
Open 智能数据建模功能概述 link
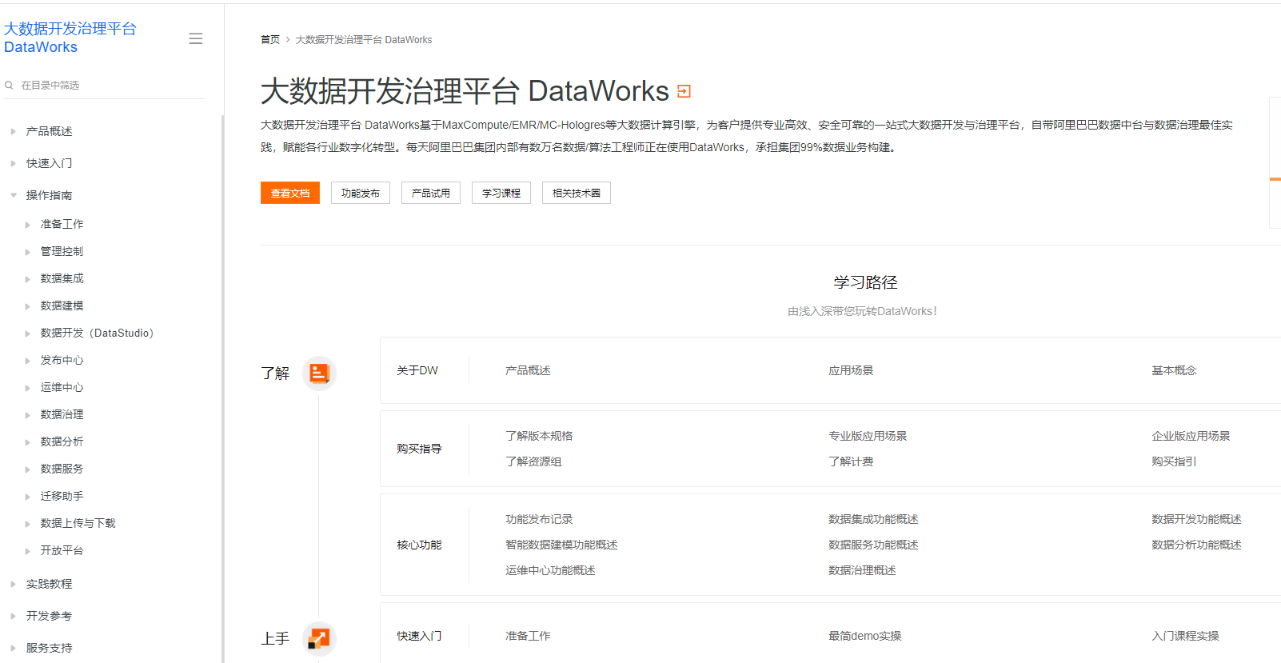pyautogui.click(x=561, y=545)
